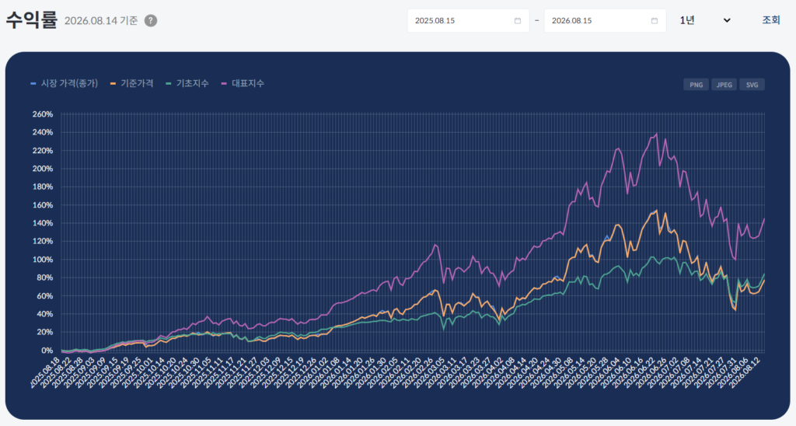796x426 pixels.
Task: Click the 140% y-axis label
Action: pyautogui.click(x=43, y=223)
